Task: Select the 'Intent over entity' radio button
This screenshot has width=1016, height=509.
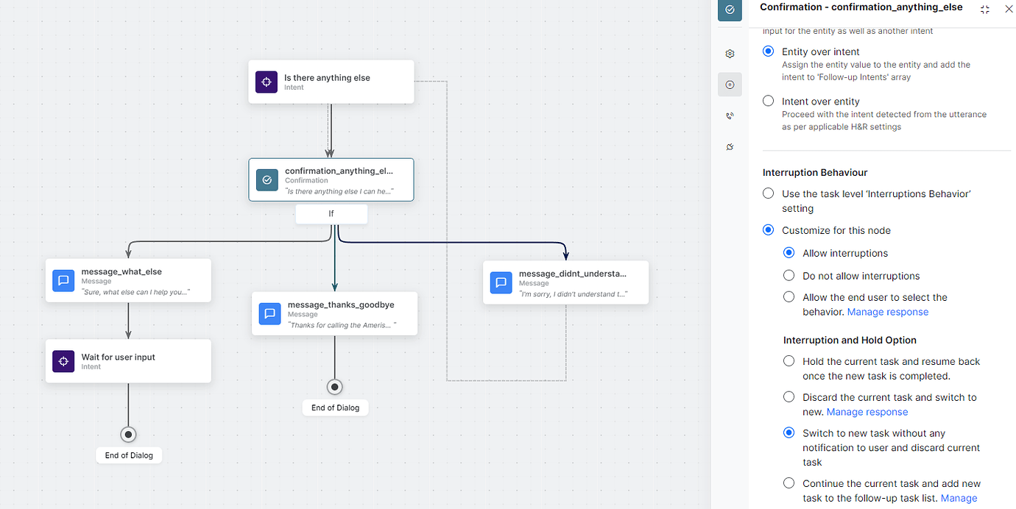Action: 768,102
